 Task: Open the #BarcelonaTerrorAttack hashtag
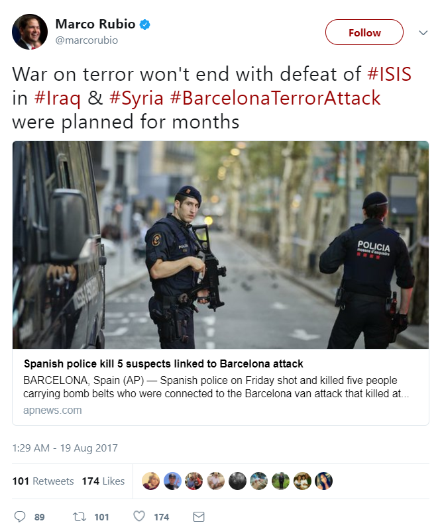(x=275, y=98)
